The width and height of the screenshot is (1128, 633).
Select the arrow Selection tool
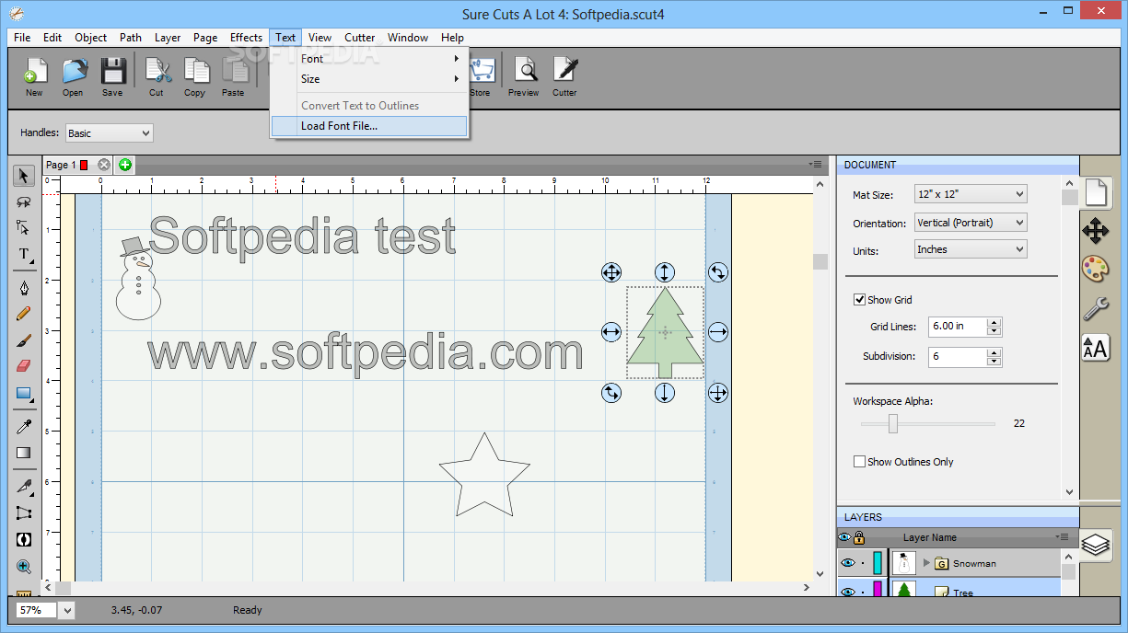pos(24,176)
